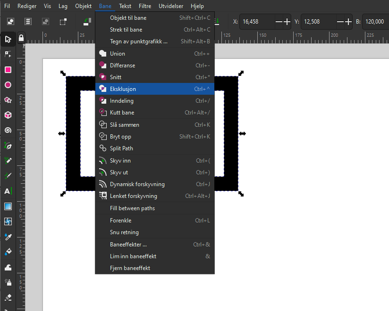This screenshot has width=389, height=311.
Task: Click the Y coordinate input field
Action: [319, 22]
